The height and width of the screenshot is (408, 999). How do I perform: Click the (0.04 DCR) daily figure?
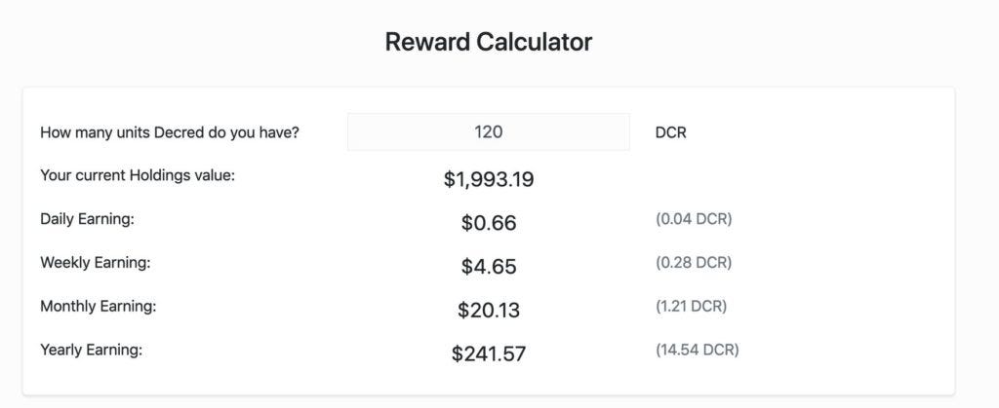tap(693, 219)
